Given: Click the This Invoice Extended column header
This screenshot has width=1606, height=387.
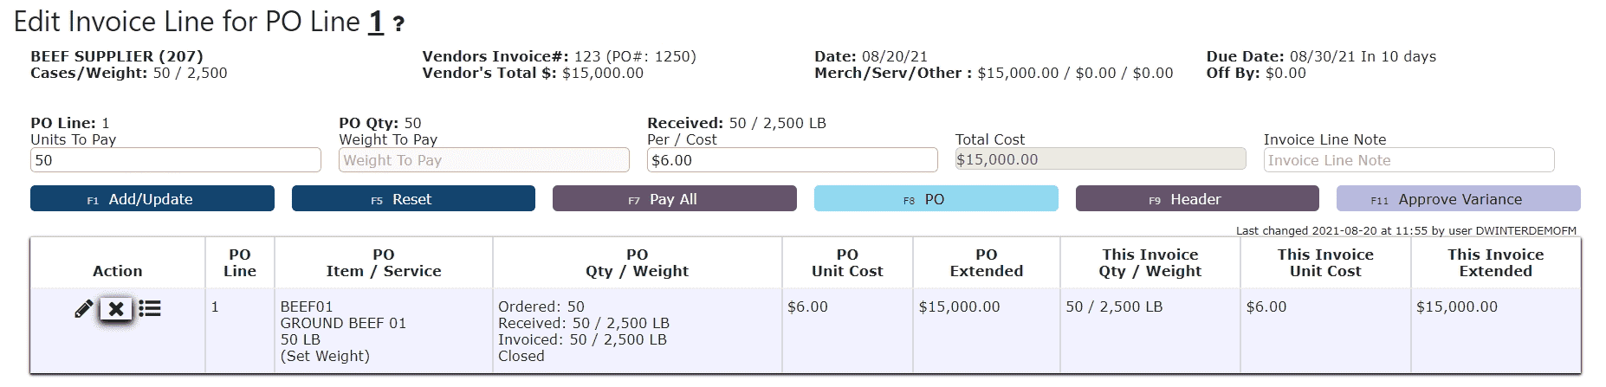Looking at the screenshot, I should [x=1496, y=262].
